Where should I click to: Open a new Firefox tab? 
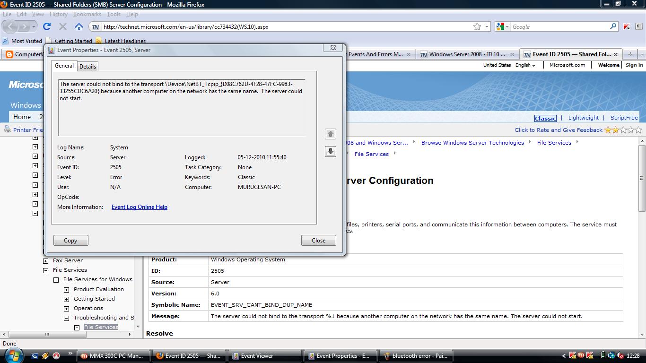(x=630, y=54)
